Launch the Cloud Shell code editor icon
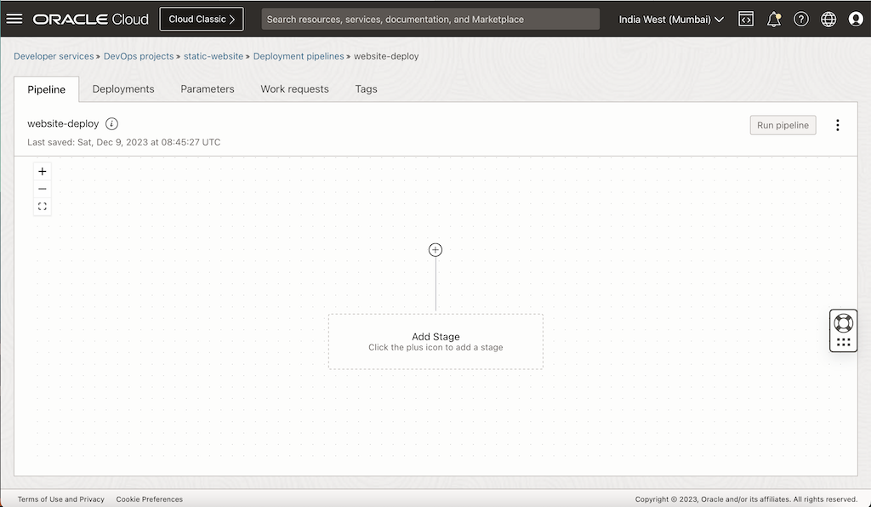 (x=746, y=19)
